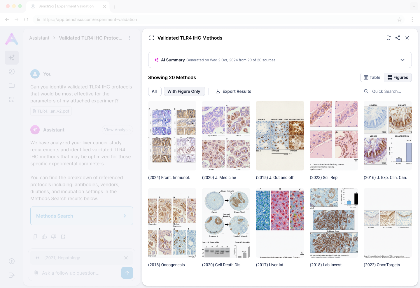
Task: Copy the Assistant's response
Action: [x=35, y=237]
